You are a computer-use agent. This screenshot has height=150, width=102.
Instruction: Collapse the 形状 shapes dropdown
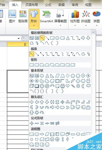34,19
